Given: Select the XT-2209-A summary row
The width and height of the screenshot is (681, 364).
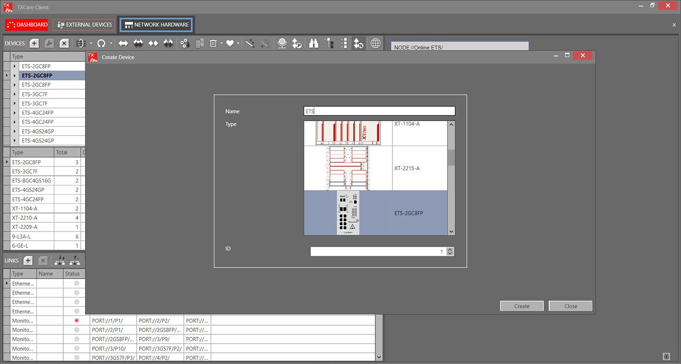Looking at the screenshot, I should click(x=48, y=227).
